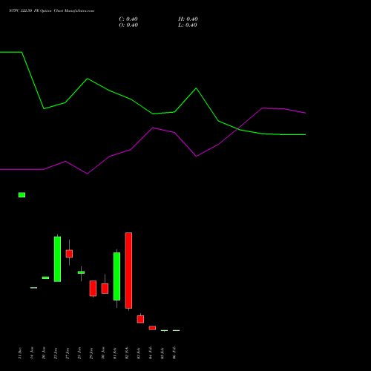The image size is (371, 371).
Task: Click the 30 Jan date label
Action: (103, 353)
